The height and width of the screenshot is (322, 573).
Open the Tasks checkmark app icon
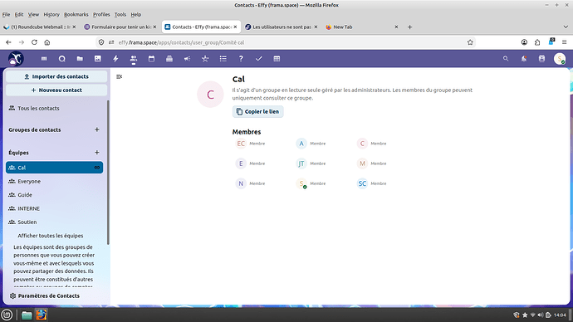click(x=259, y=58)
